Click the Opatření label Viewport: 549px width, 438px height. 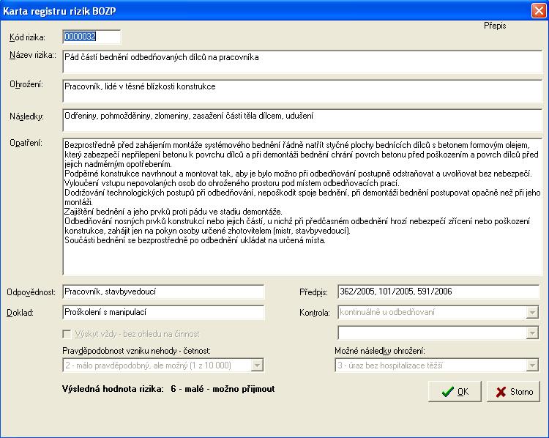[26, 143]
